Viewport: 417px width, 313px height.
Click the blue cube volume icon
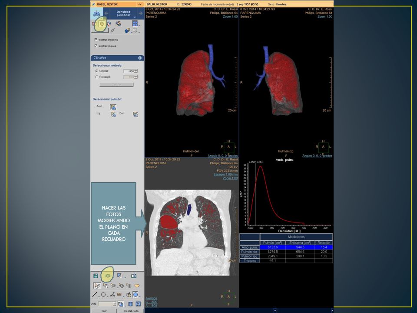tap(127, 30)
